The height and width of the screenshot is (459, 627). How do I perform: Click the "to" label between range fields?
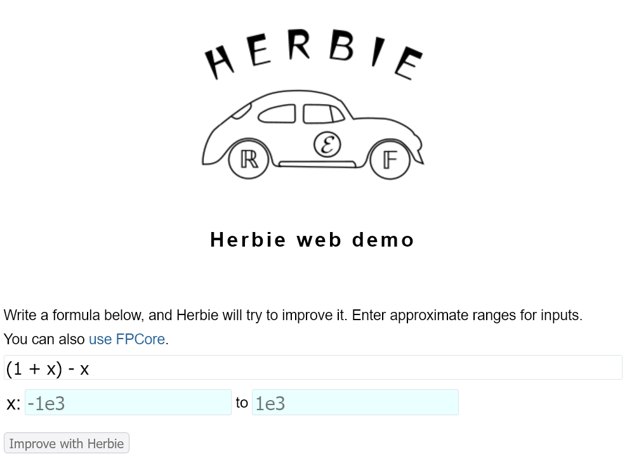[x=242, y=403]
